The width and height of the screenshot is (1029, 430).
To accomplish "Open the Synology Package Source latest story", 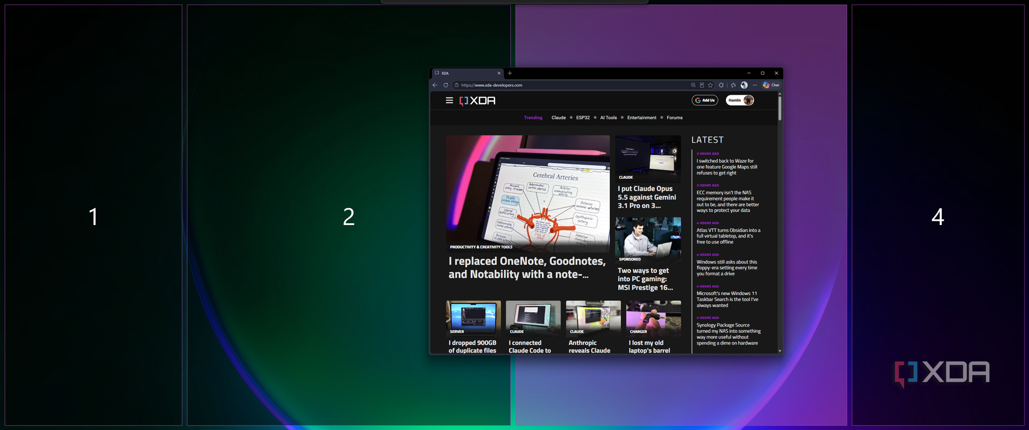I will pos(728,334).
